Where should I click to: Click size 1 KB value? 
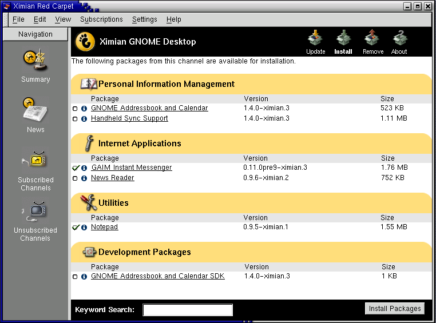point(389,276)
